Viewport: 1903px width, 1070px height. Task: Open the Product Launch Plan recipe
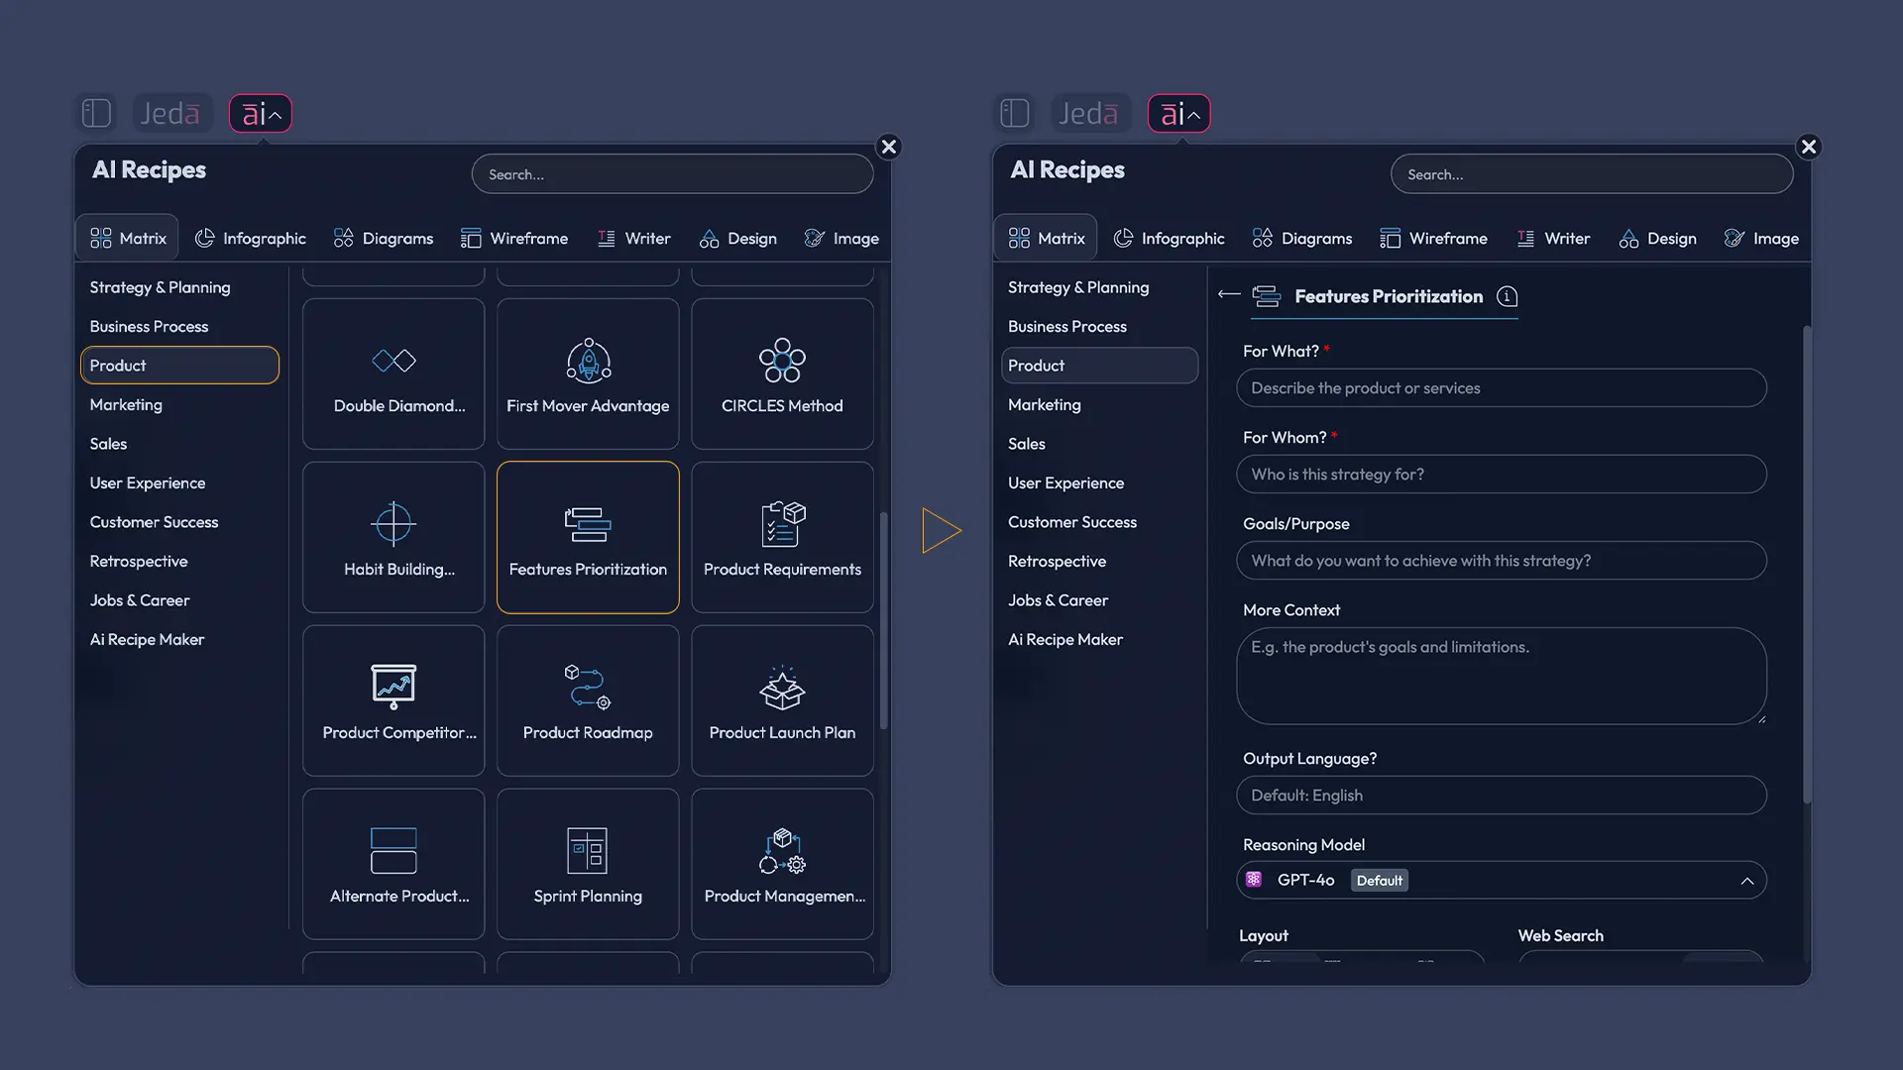(x=781, y=700)
